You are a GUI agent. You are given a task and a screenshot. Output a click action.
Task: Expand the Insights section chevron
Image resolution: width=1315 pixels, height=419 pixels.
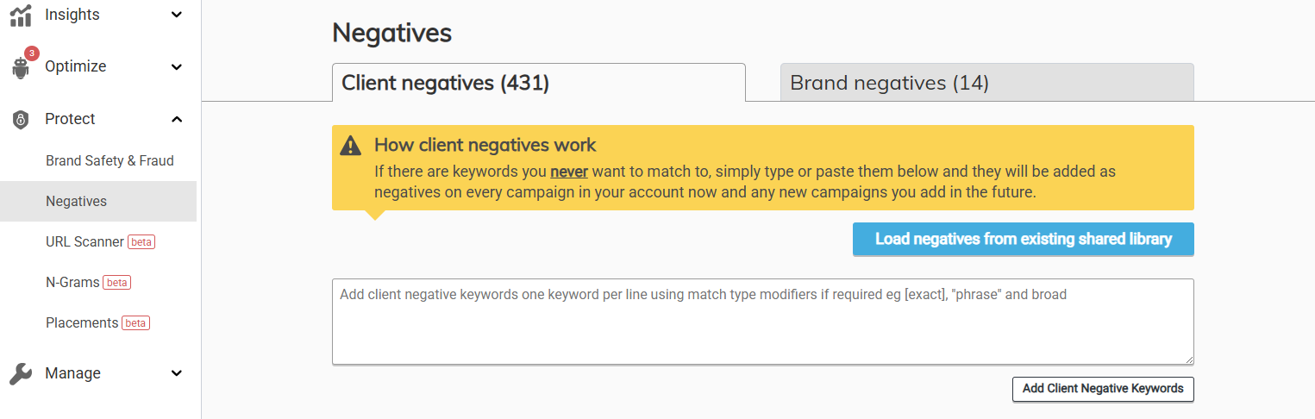coord(177,15)
